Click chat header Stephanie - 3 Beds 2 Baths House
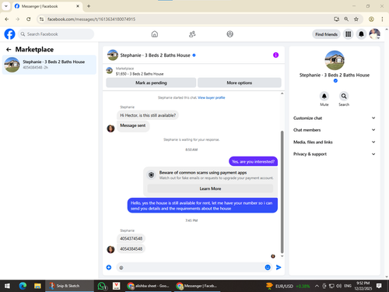The height and width of the screenshot is (292, 389). coord(155,55)
